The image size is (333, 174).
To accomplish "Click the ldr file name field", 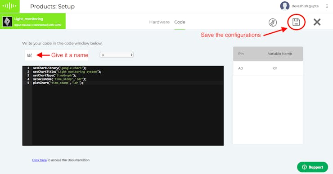I will 57,55.
